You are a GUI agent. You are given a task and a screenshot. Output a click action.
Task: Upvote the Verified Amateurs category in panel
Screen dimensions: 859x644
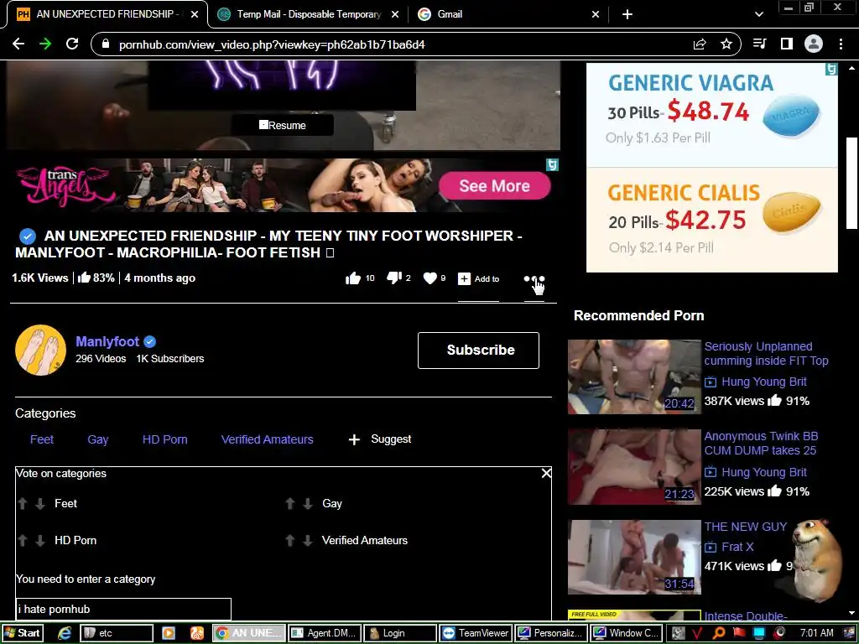(290, 541)
